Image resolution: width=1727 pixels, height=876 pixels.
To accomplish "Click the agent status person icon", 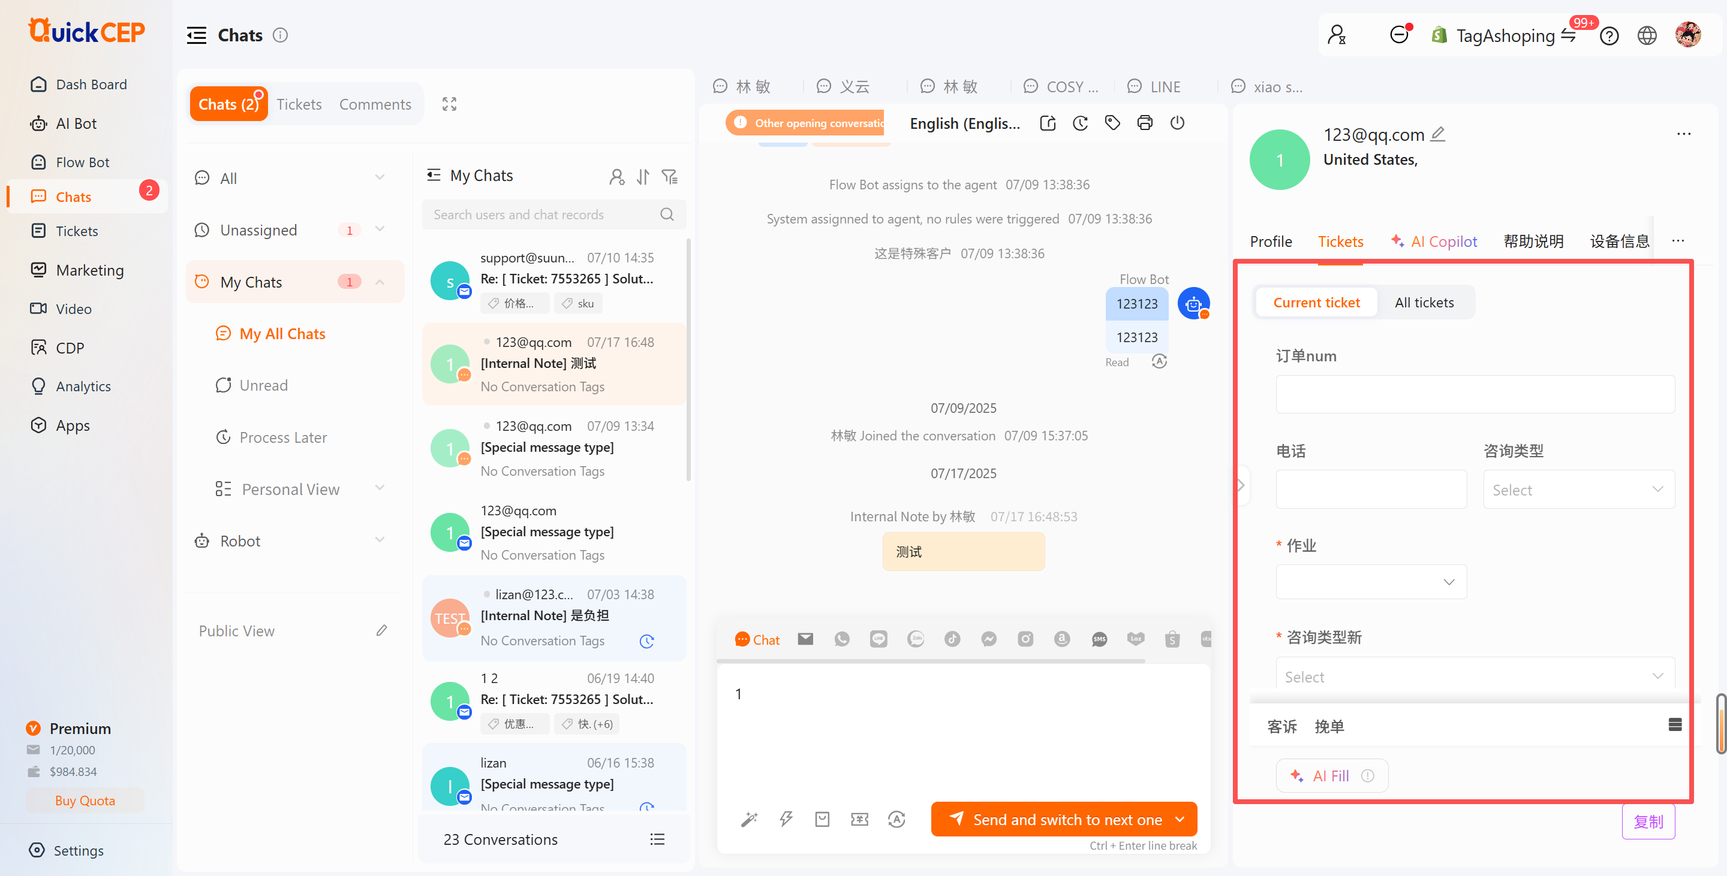I will 1337,35.
